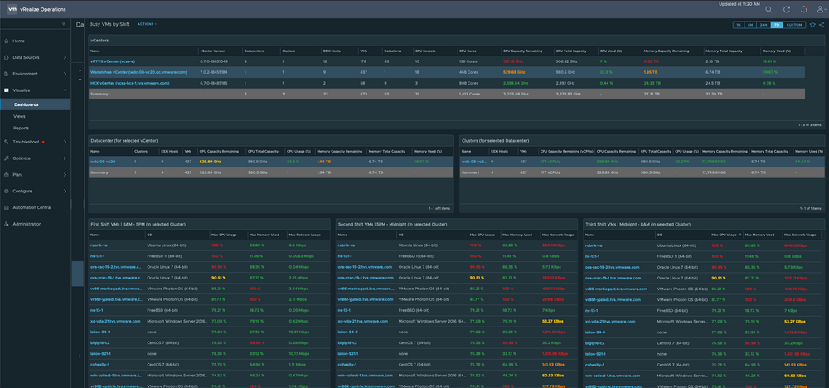Click the Data Sources icon
This screenshot has height=388, width=829.
tap(7, 57)
